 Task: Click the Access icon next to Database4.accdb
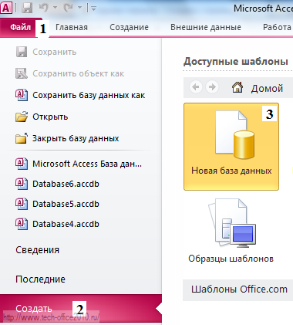pos(22,224)
